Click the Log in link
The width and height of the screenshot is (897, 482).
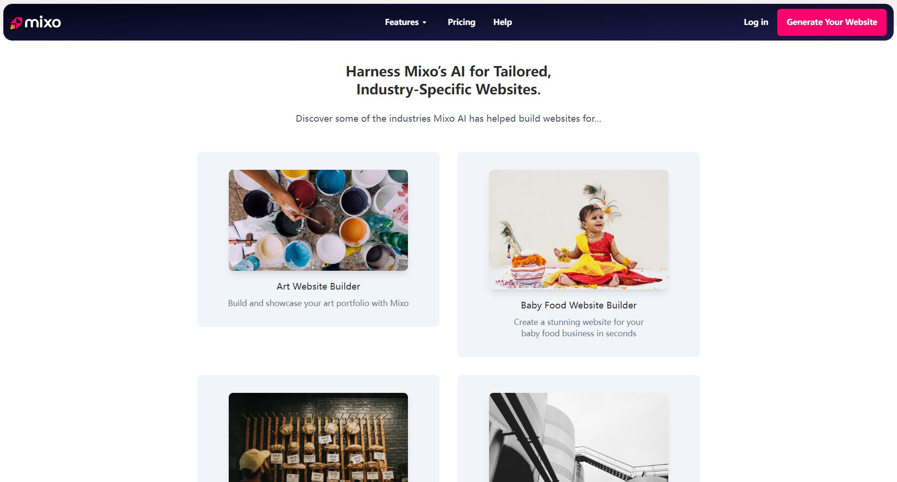point(756,22)
